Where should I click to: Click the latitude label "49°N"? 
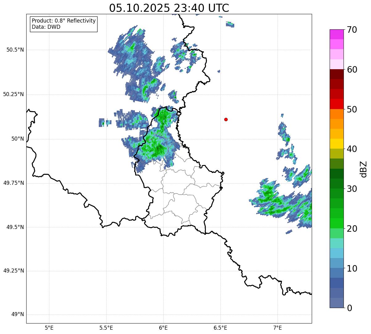pyautogui.click(x=18, y=315)
